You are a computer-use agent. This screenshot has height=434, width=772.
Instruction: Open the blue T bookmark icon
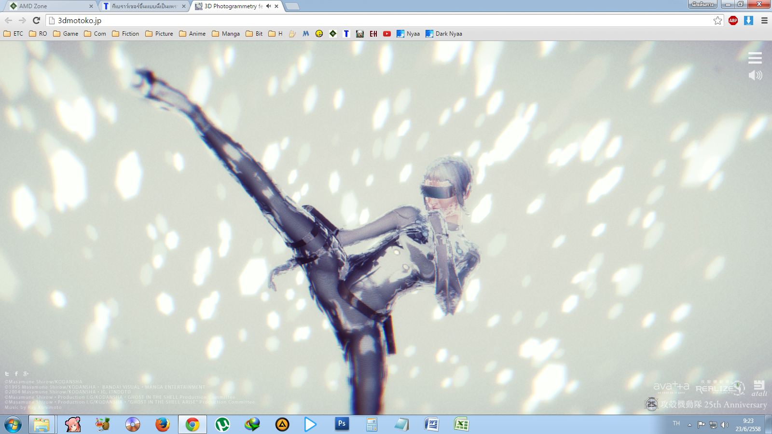point(346,34)
